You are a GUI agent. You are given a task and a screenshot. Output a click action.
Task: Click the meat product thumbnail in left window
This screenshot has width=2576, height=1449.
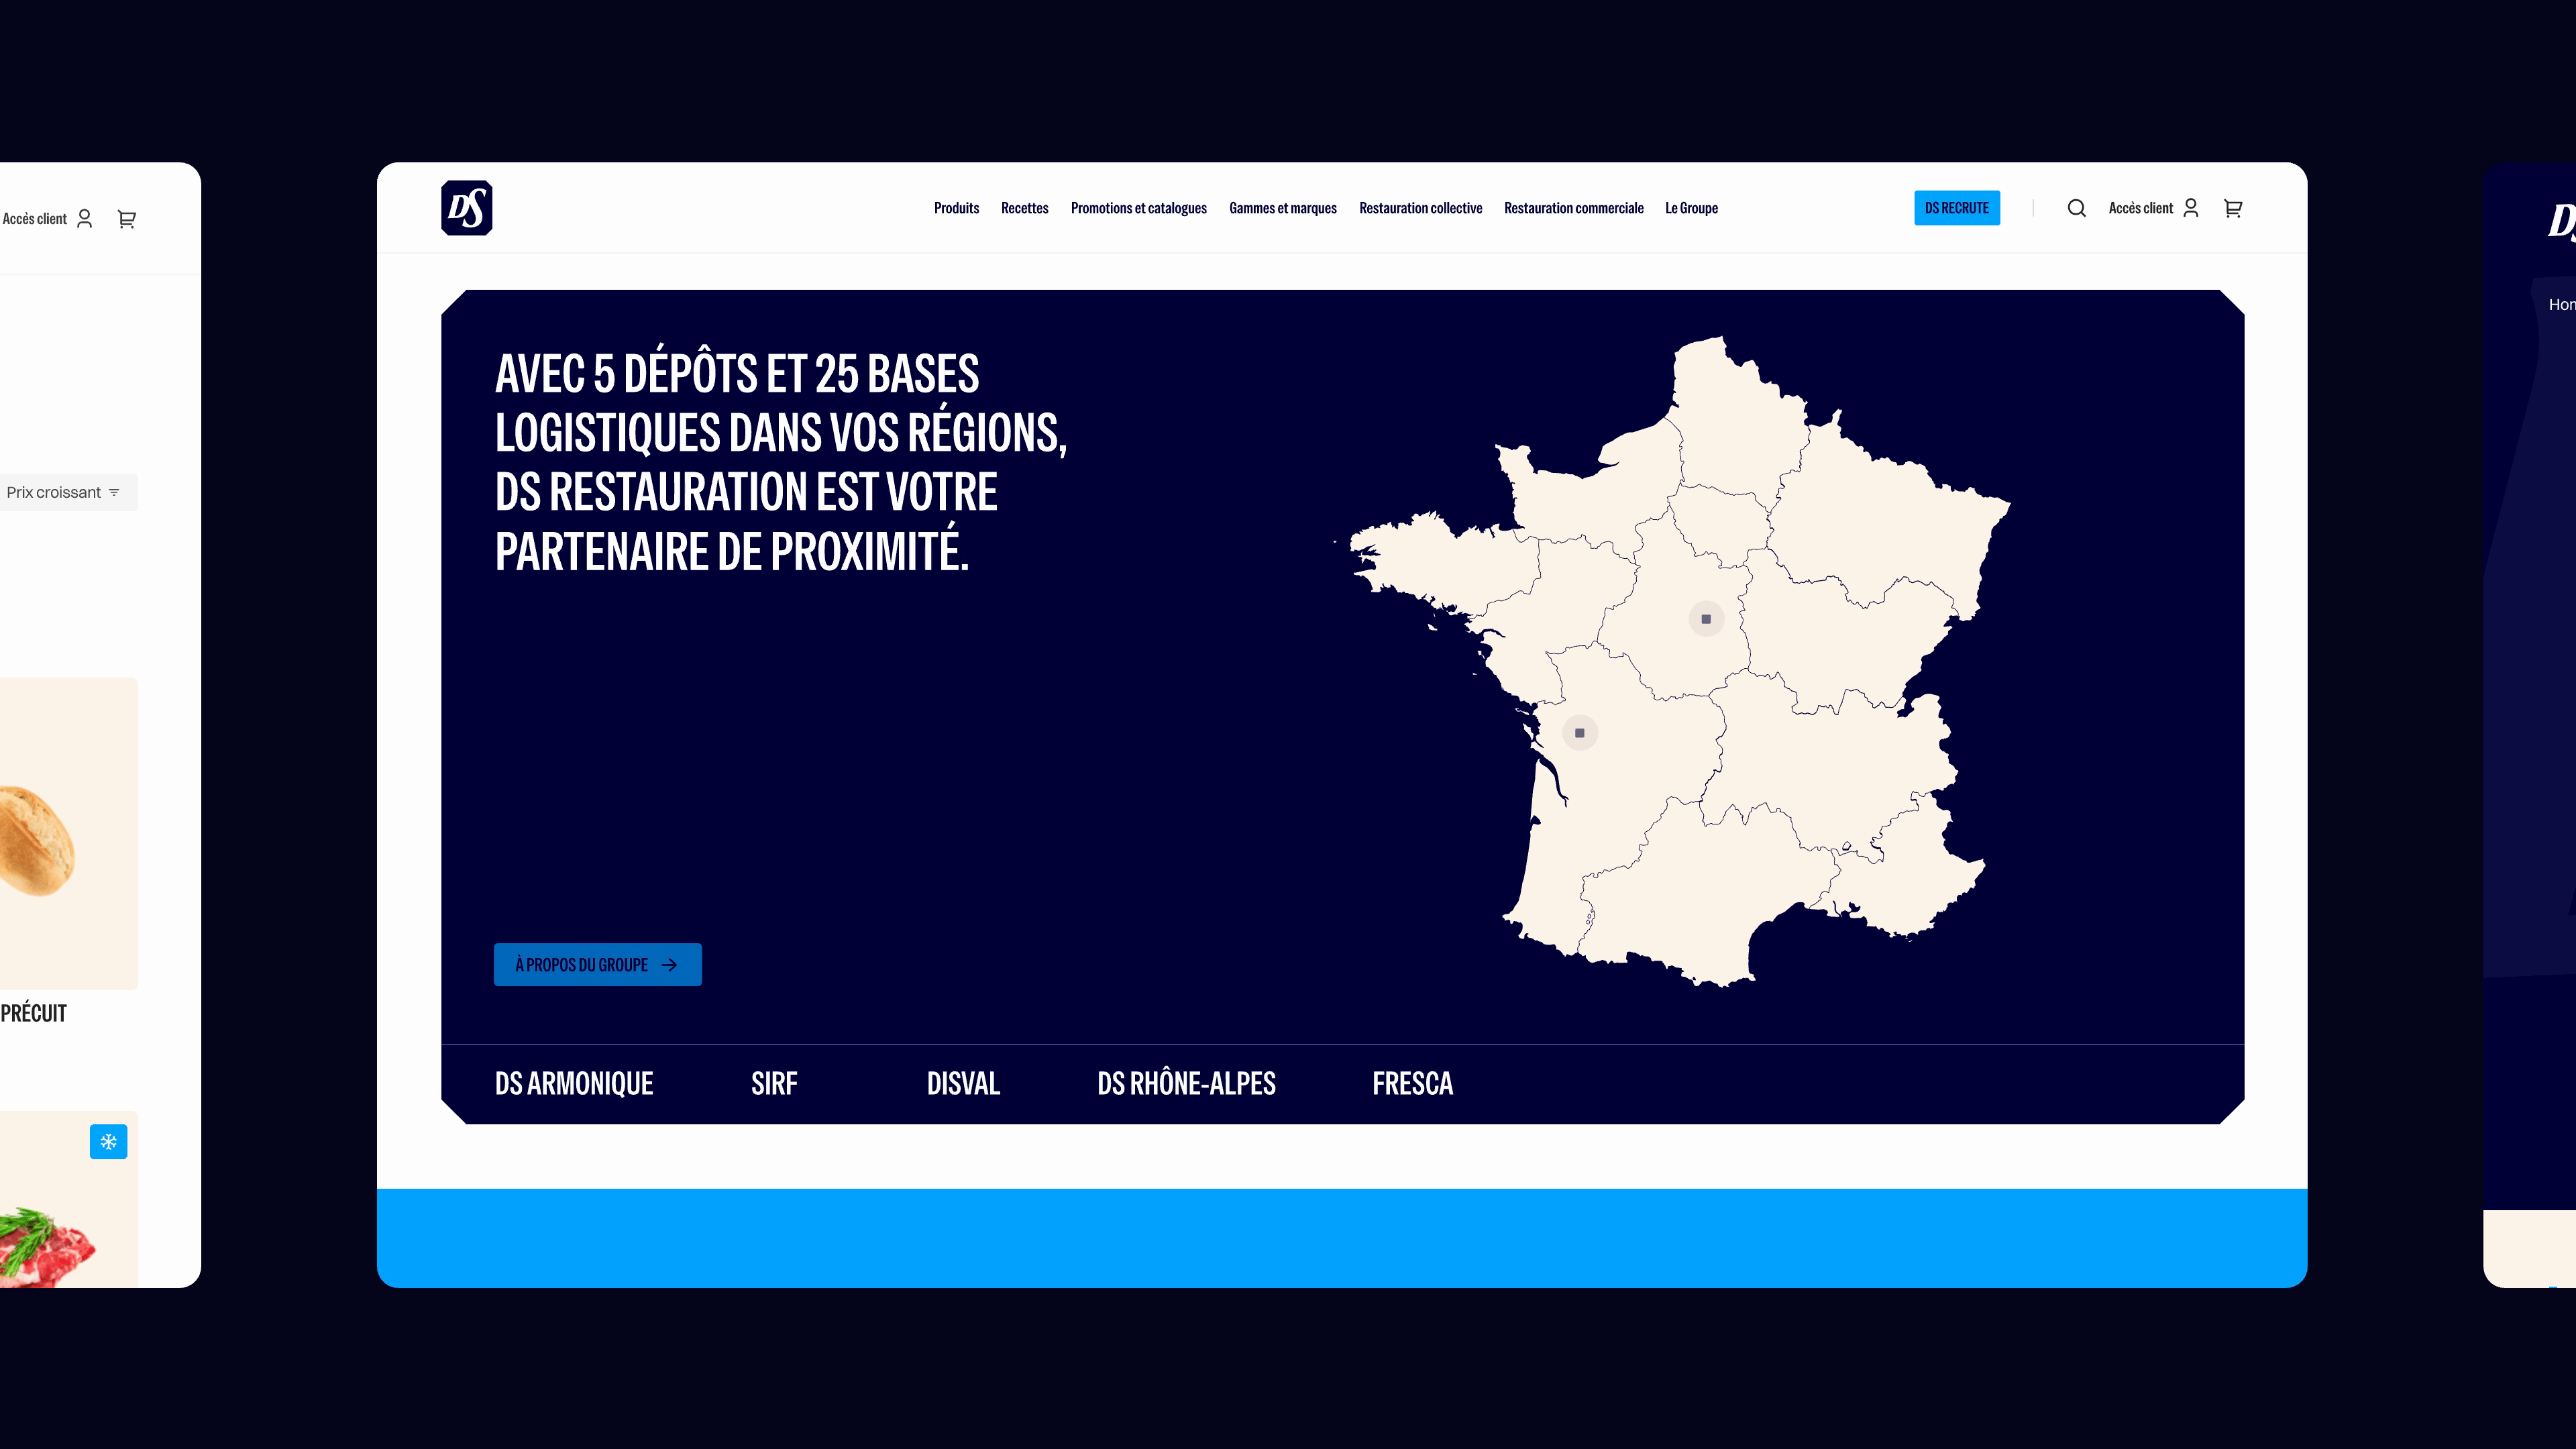(x=68, y=1199)
